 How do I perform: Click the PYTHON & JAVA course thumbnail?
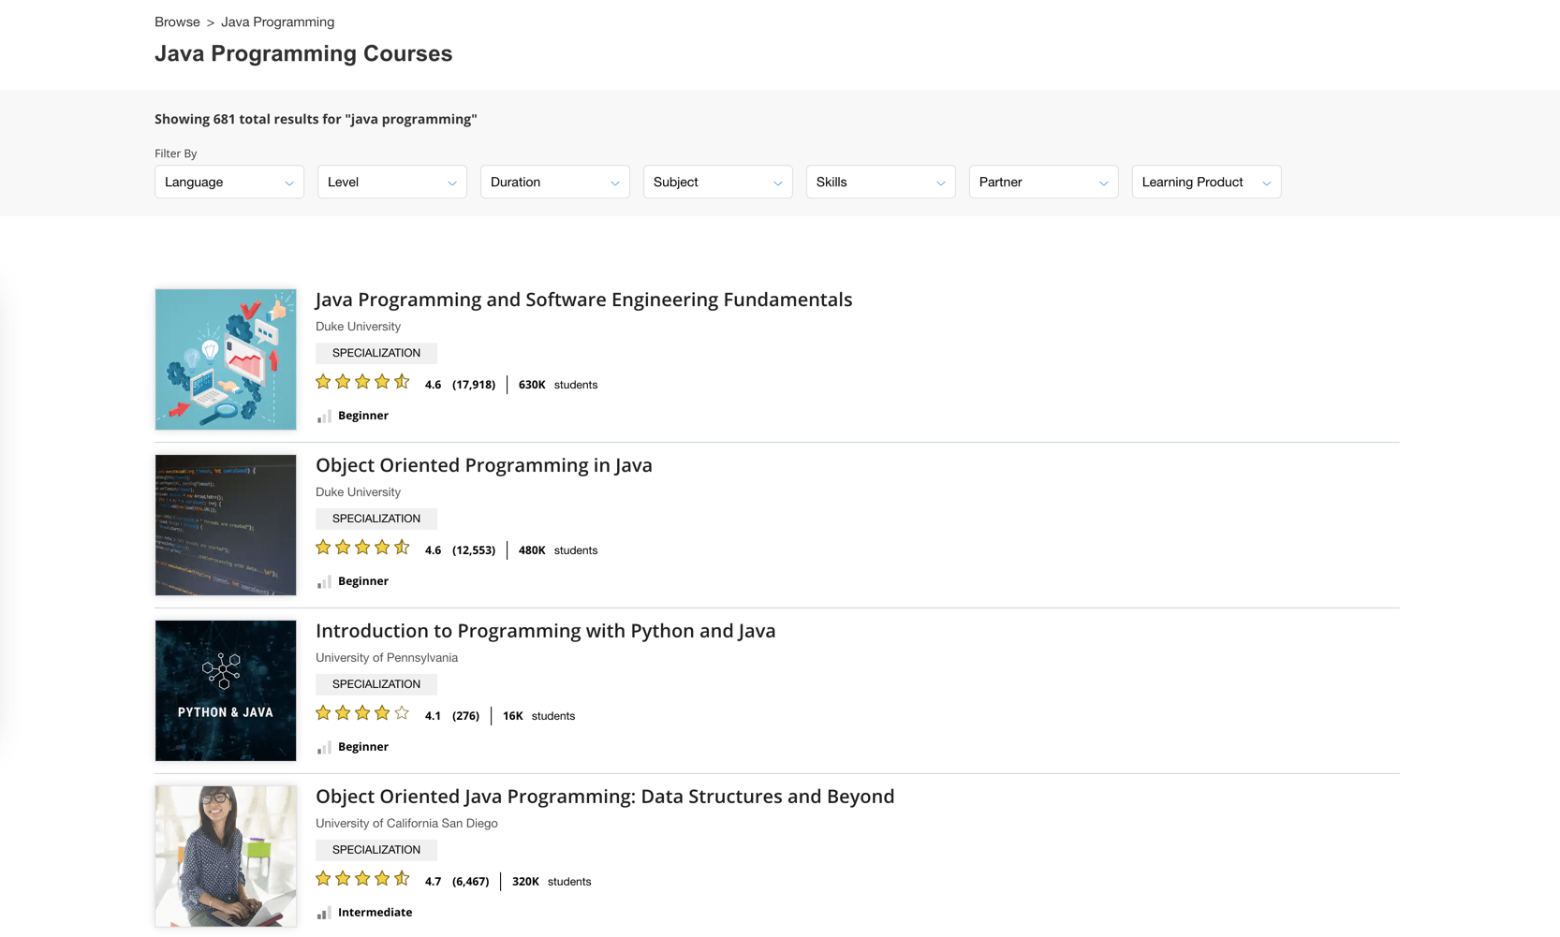[x=226, y=691]
